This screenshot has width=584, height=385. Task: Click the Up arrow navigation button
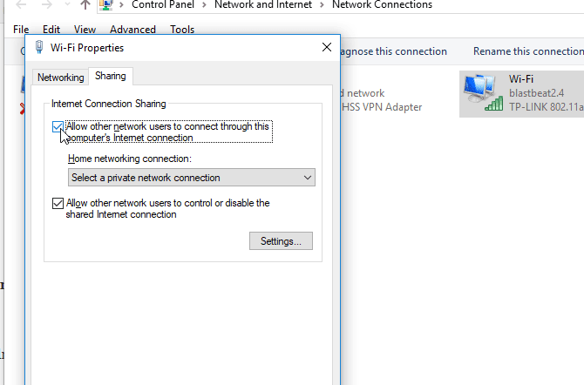(x=85, y=5)
